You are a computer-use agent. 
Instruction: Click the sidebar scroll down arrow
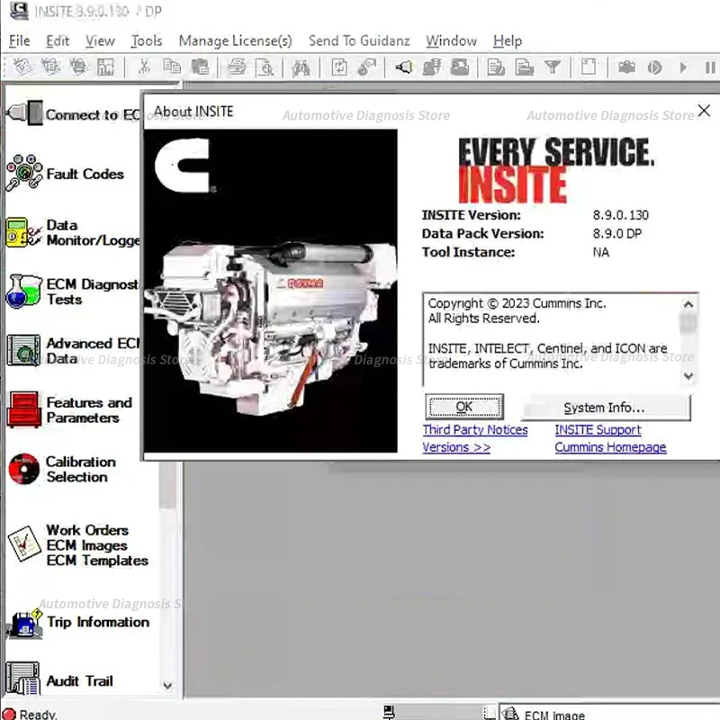pos(167,685)
